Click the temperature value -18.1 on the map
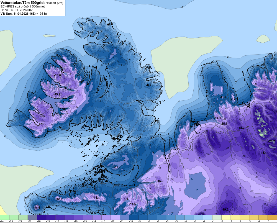The height and width of the screenshot is (223, 277). coord(263,153)
